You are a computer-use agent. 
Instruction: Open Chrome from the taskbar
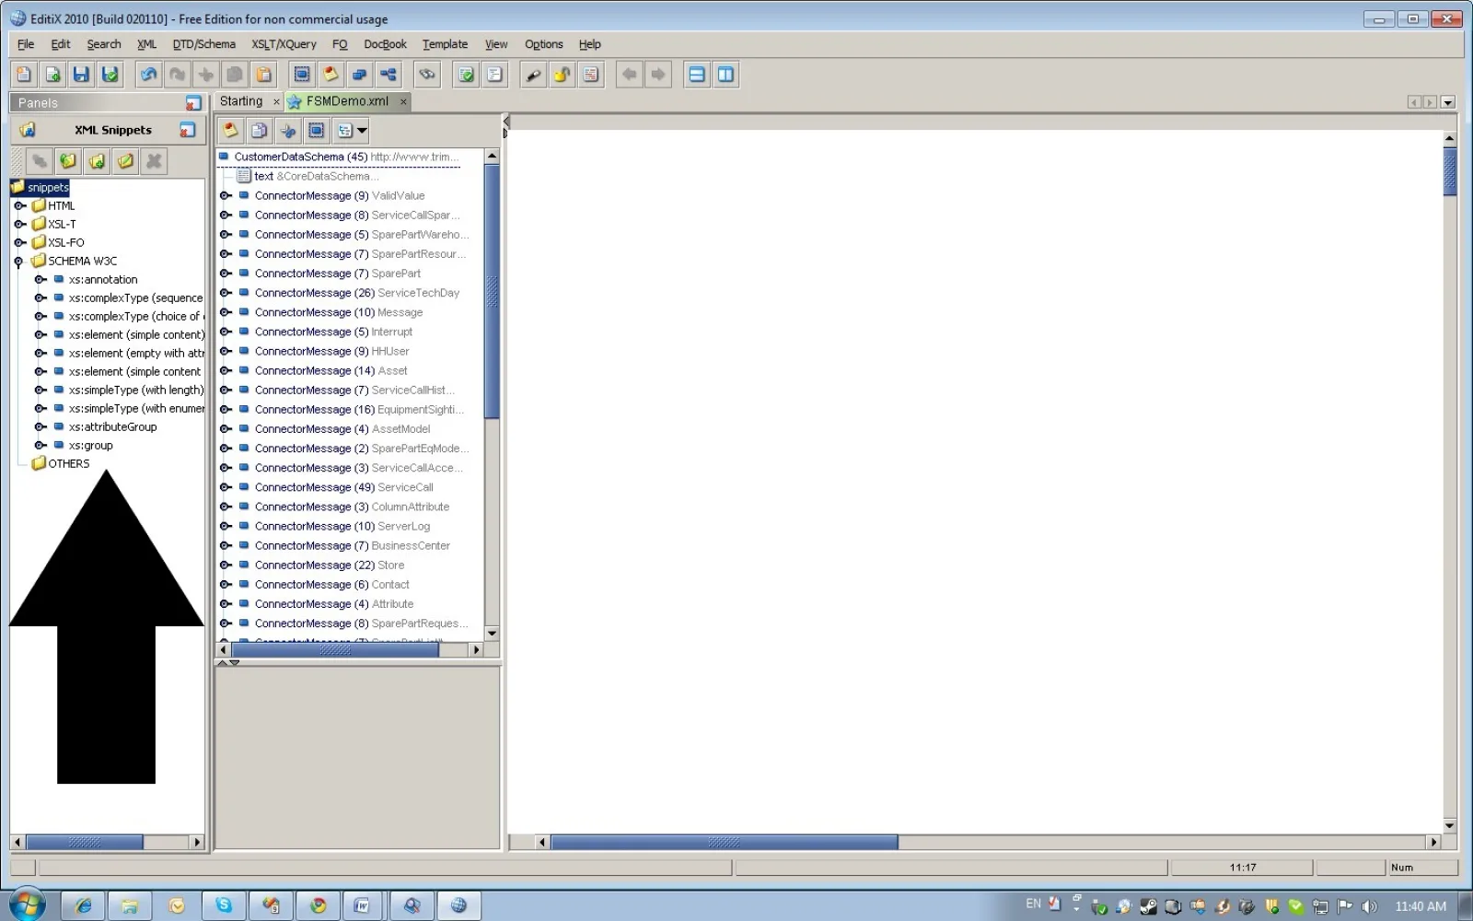[318, 905]
